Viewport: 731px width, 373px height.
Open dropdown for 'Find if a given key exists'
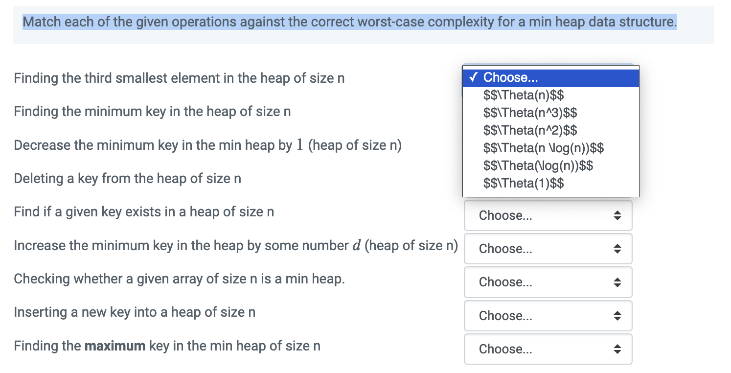point(548,215)
